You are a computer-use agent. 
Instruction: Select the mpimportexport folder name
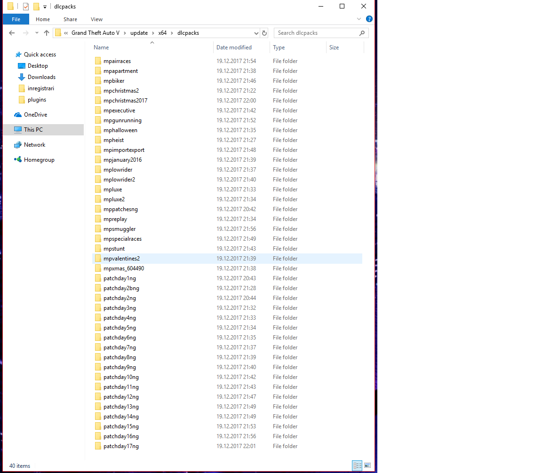pyautogui.click(x=124, y=150)
